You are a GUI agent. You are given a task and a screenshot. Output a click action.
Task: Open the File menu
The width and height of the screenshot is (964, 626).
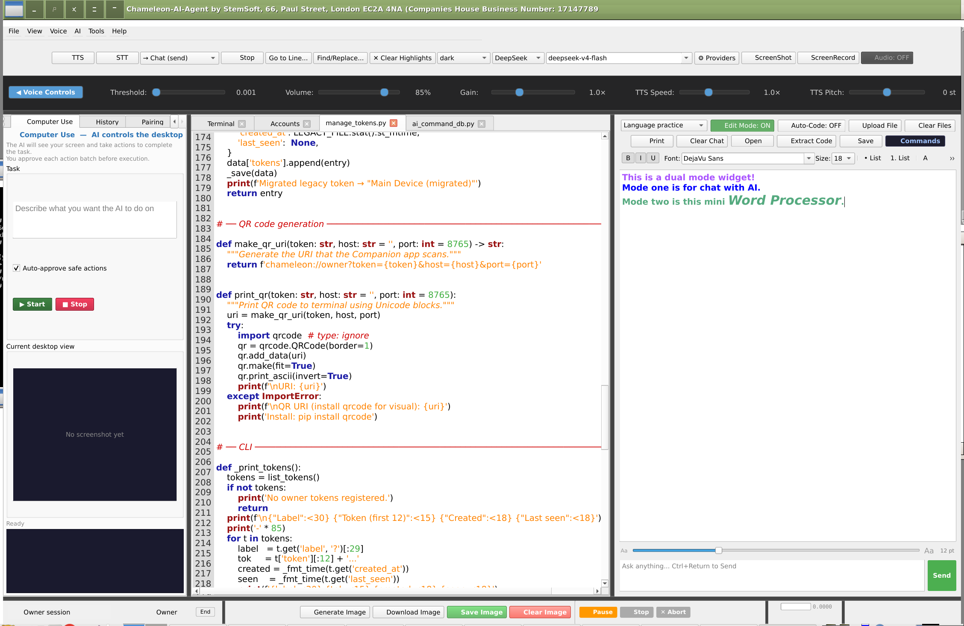tap(14, 31)
